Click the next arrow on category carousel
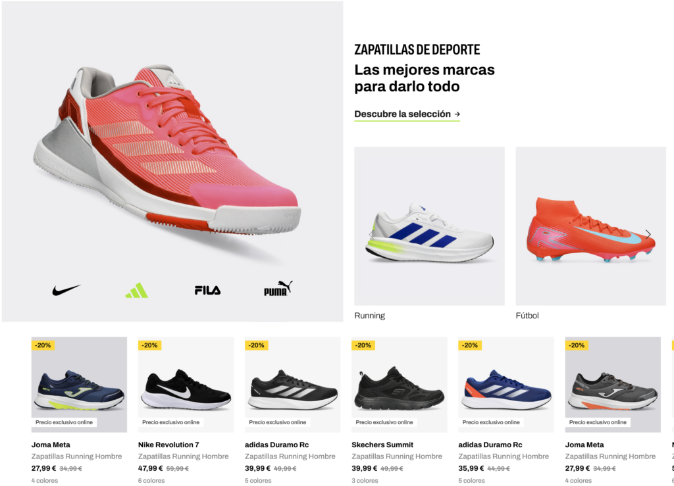The width and height of the screenshot is (674, 486). [648, 234]
